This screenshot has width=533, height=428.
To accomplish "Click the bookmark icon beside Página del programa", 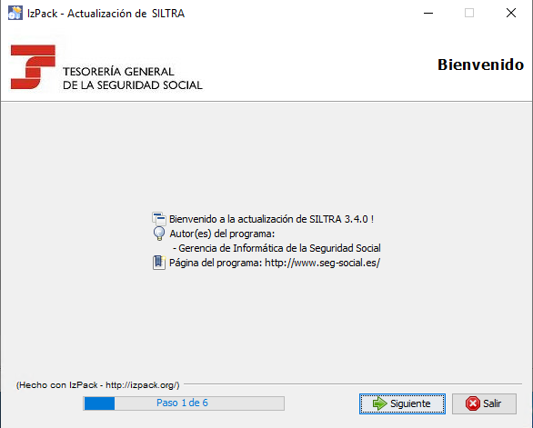I will tap(159, 263).
